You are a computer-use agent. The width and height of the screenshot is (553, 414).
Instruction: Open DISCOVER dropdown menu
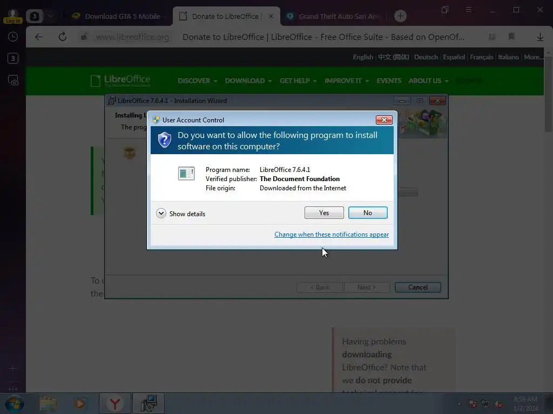coord(197,81)
